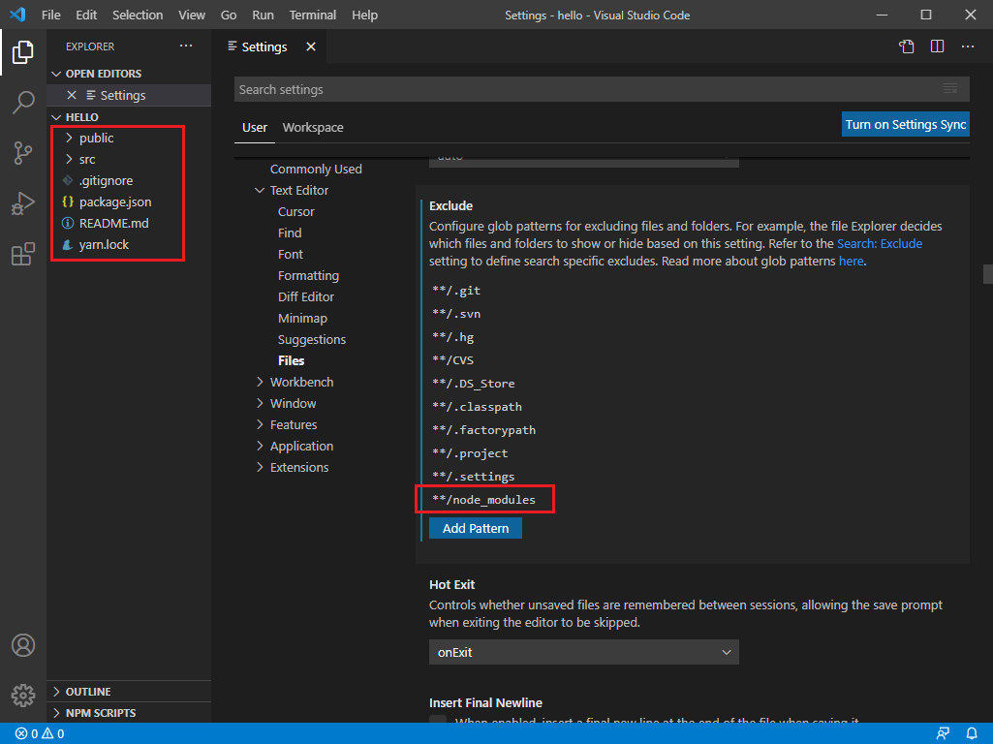Select Files settings category
The height and width of the screenshot is (744, 993).
(x=292, y=361)
